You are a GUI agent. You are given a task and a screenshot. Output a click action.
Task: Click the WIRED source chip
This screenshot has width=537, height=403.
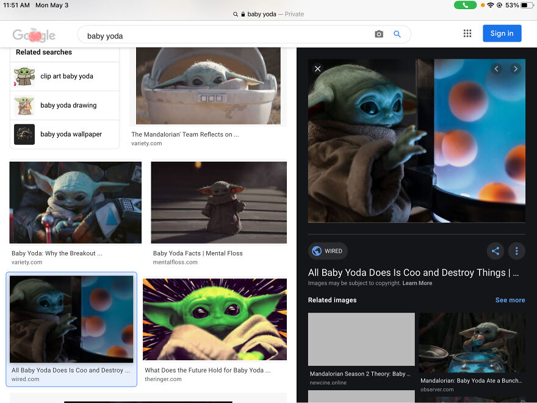[x=328, y=251]
